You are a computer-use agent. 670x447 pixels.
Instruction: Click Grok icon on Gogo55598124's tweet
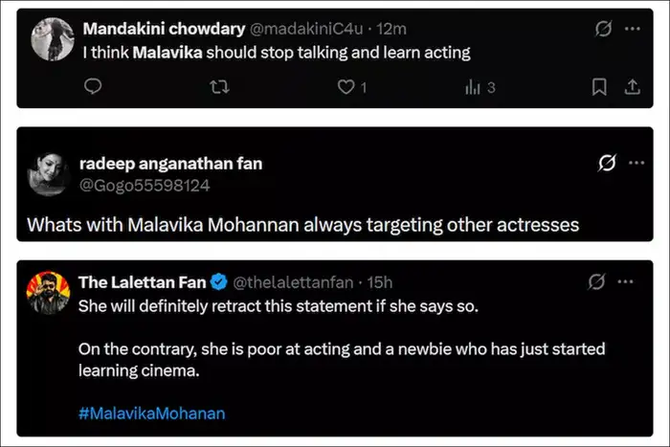point(606,164)
